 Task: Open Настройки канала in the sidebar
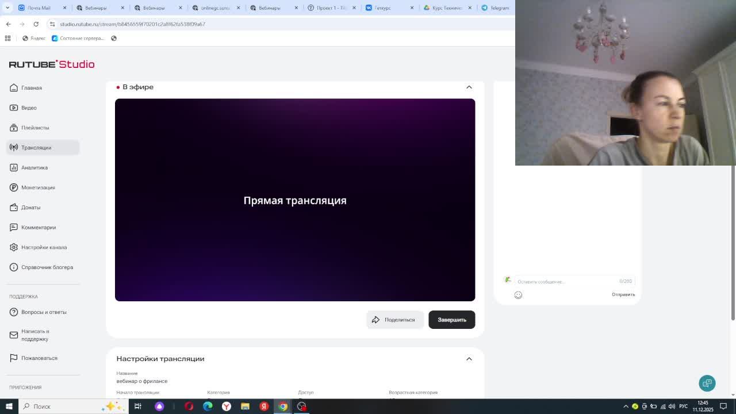click(x=44, y=247)
